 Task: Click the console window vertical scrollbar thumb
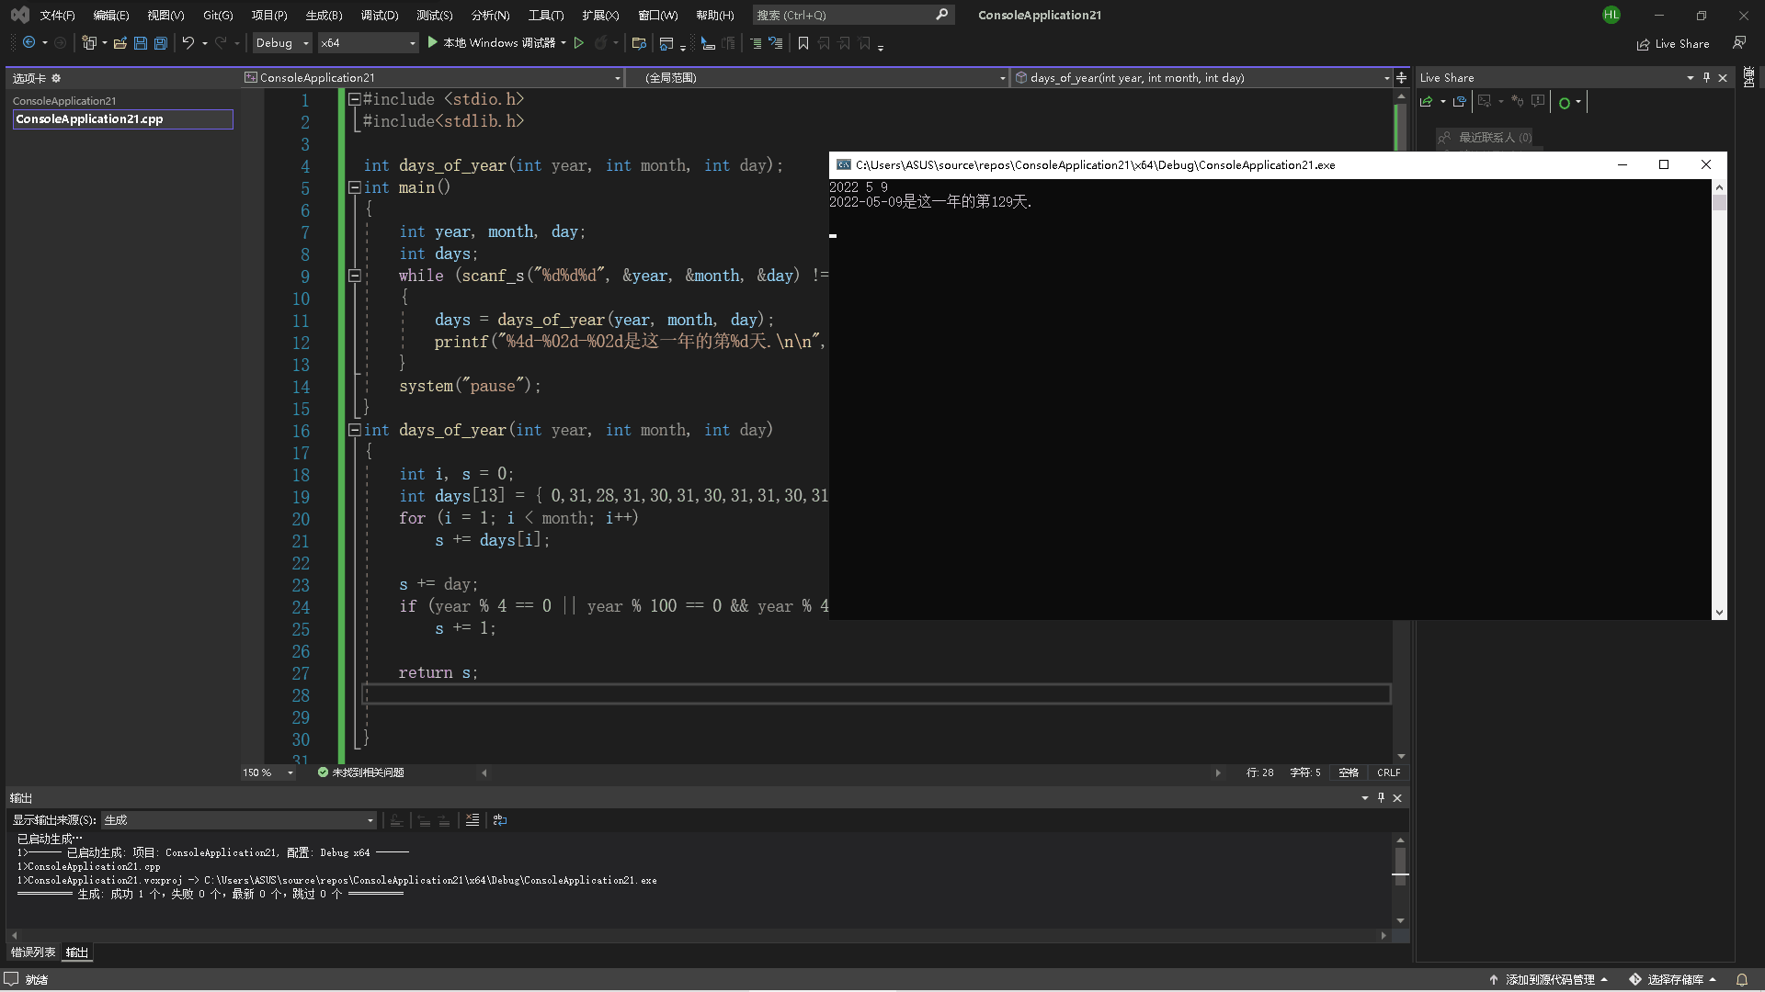(1719, 203)
